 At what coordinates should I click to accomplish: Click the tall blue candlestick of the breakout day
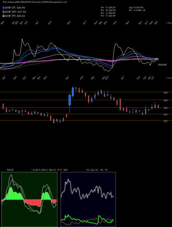click(69, 100)
